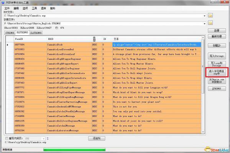Click the 创建ID button
The height and width of the screenshot is (153, 230).
(x=217, y=46)
